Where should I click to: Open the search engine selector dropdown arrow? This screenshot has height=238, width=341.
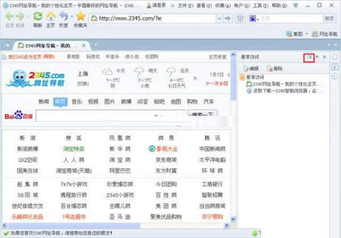258,19
